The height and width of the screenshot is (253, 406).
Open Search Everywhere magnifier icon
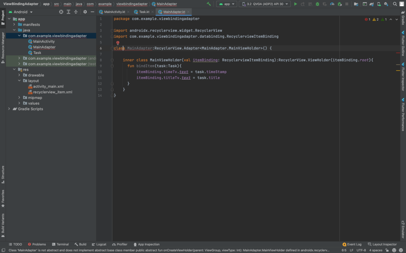pyautogui.click(x=394, y=4)
